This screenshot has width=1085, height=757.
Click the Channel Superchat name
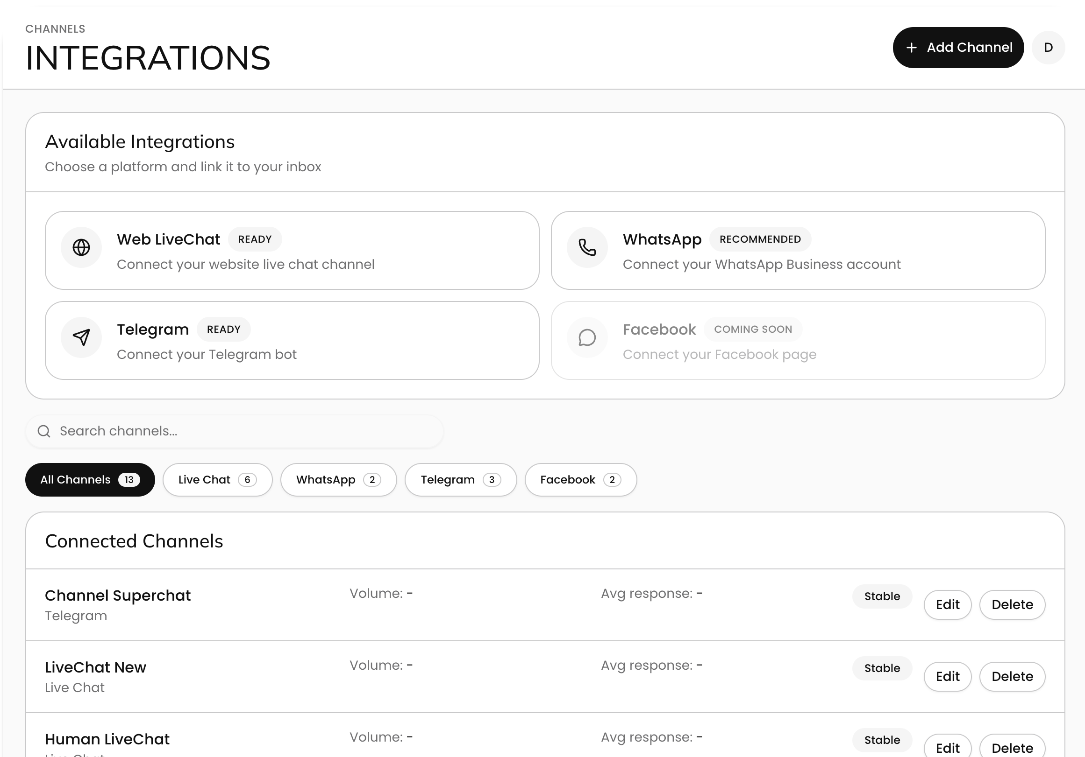(x=118, y=596)
